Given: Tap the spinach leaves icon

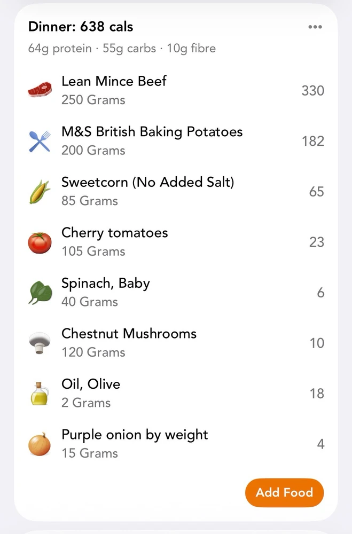Looking at the screenshot, I should coord(40,293).
